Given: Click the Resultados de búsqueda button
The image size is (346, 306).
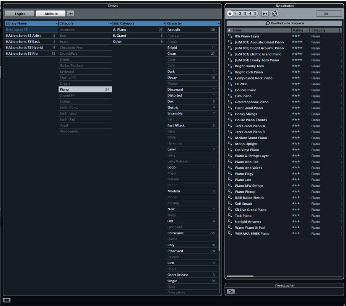Looking at the screenshot, I should [x=284, y=23].
